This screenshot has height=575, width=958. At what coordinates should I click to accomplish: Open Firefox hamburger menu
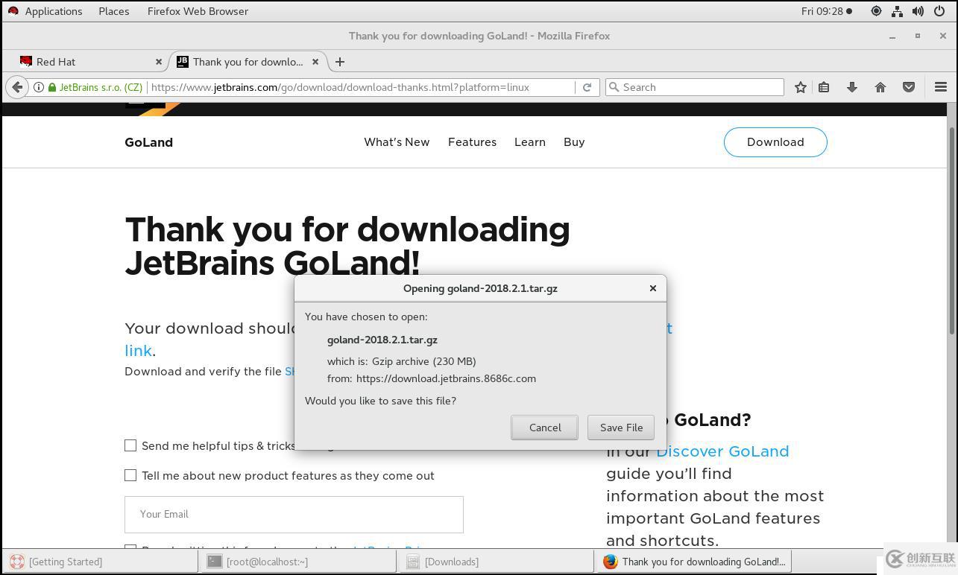point(940,87)
